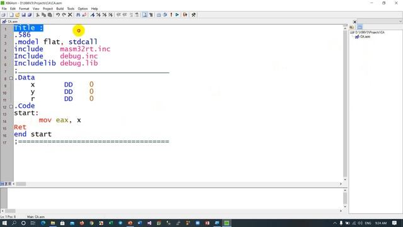Click the '.model flat, stdcall' line
This screenshot has width=403, height=227.
coord(56,42)
